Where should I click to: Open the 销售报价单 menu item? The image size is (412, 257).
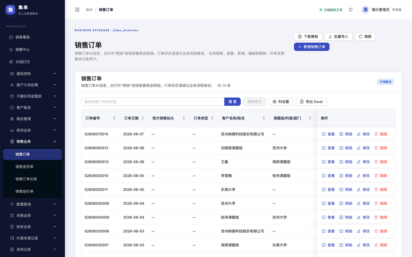click(32, 191)
